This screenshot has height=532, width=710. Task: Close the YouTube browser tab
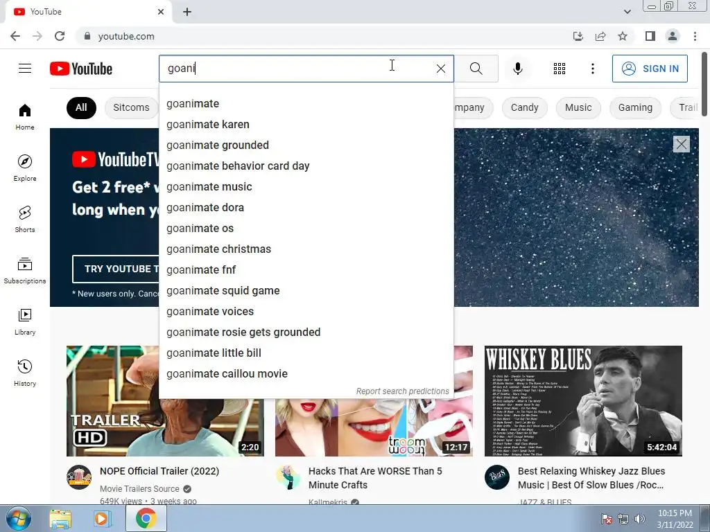[x=161, y=12]
